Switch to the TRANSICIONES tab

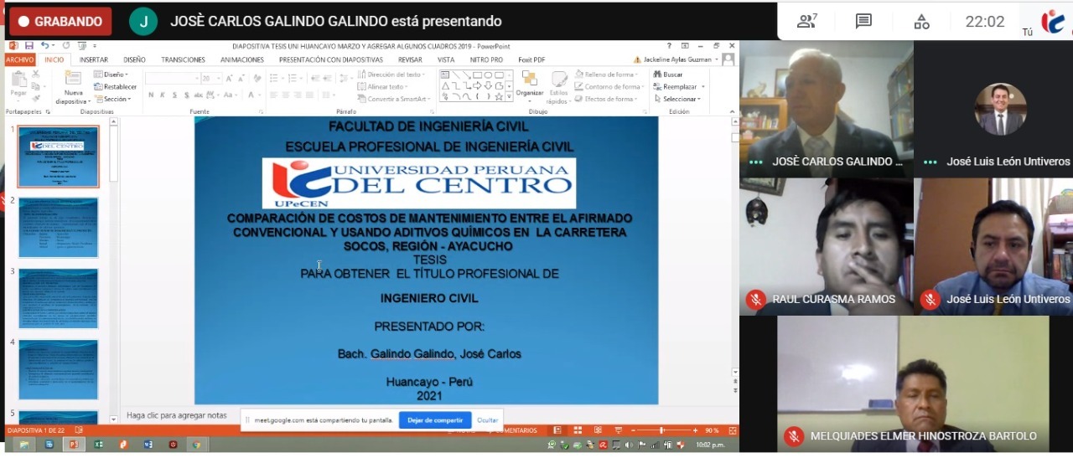(183, 60)
